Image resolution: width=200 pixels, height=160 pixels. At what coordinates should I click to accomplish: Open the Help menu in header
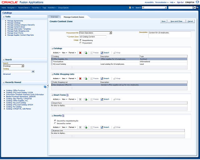coord(172,2)
